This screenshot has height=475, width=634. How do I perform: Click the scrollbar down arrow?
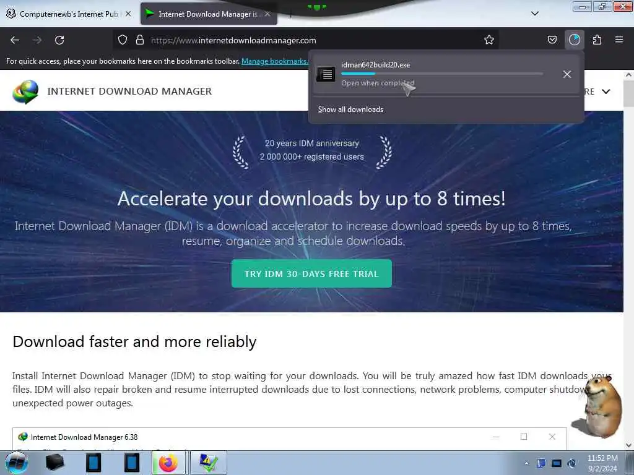point(628,445)
